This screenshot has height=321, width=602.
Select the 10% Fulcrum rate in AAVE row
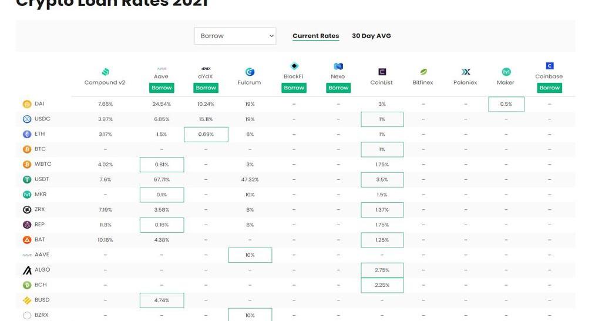(250, 255)
